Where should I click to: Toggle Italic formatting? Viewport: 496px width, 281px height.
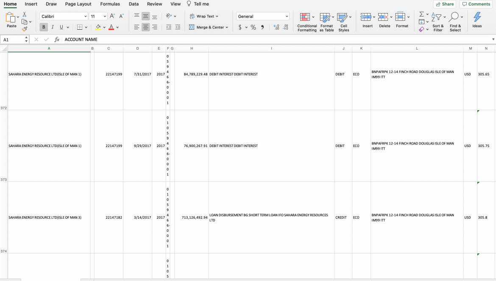[53, 27]
